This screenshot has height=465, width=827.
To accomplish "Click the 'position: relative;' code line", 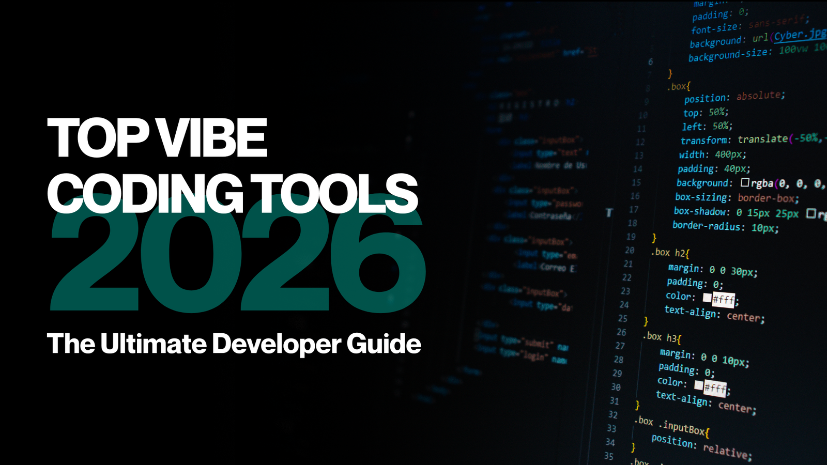I will [x=701, y=446].
